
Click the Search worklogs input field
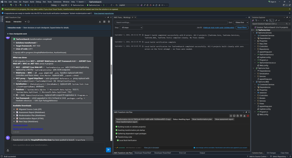coord(171,22)
